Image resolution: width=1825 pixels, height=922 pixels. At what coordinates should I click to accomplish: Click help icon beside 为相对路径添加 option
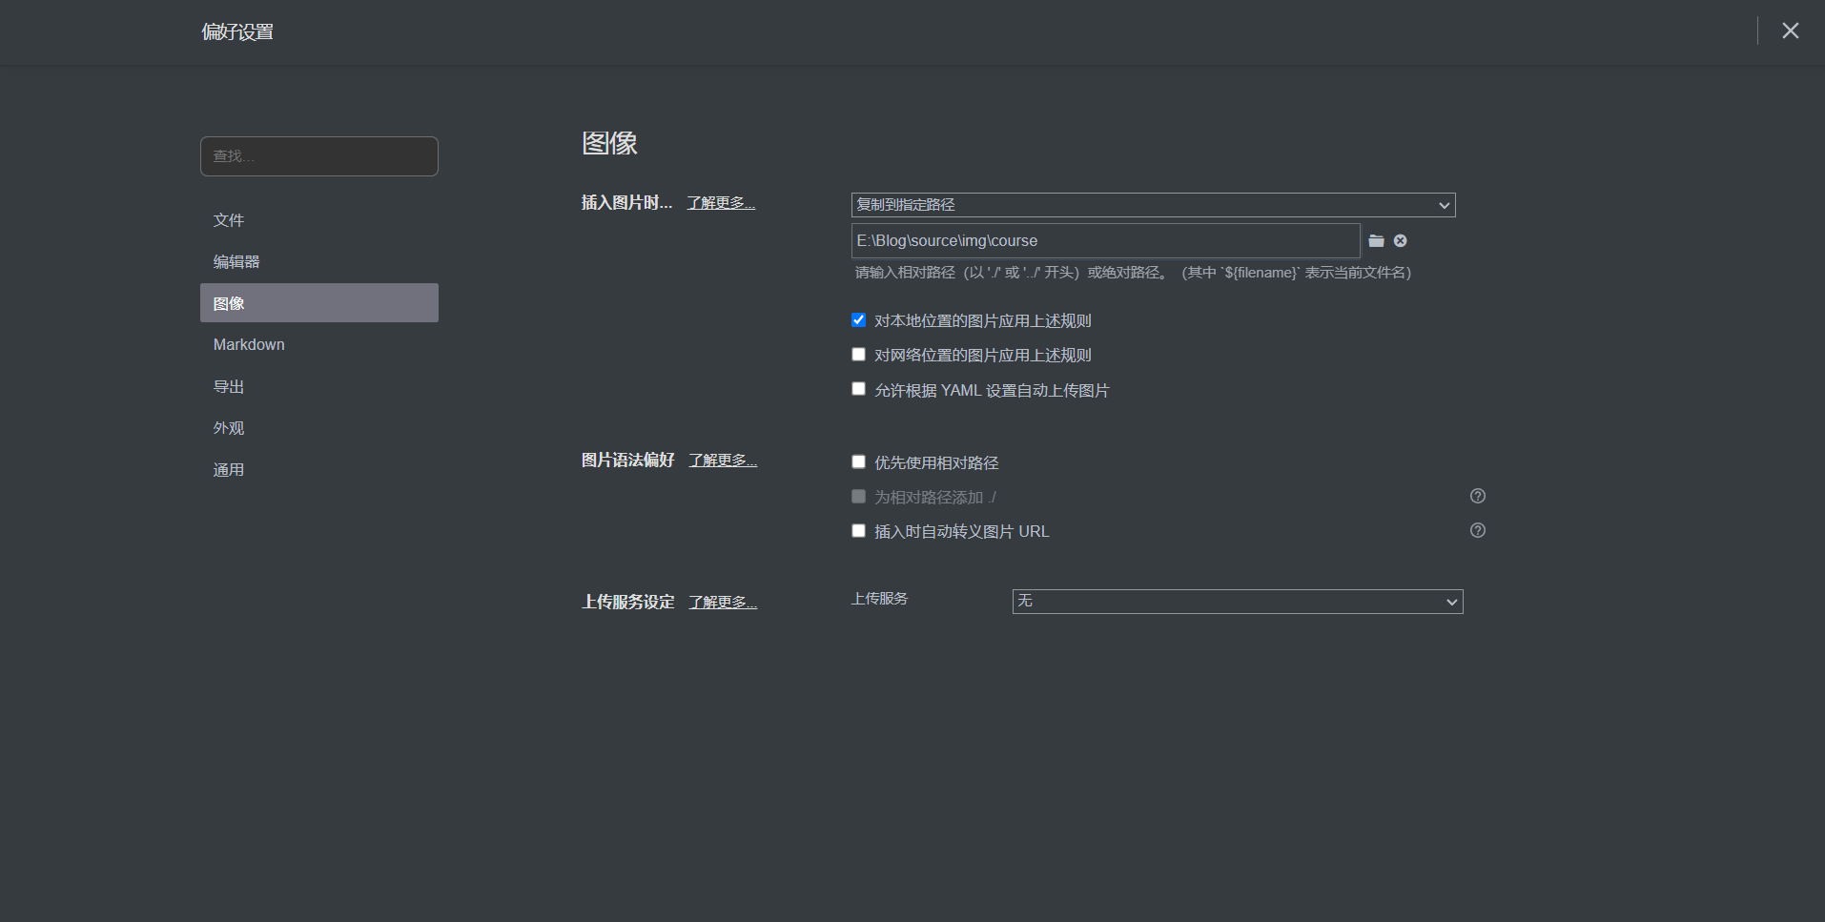tap(1477, 496)
